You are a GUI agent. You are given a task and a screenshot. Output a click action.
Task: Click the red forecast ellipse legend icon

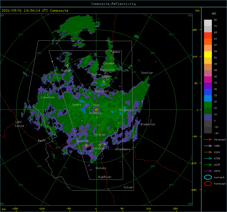[x=208, y=184]
